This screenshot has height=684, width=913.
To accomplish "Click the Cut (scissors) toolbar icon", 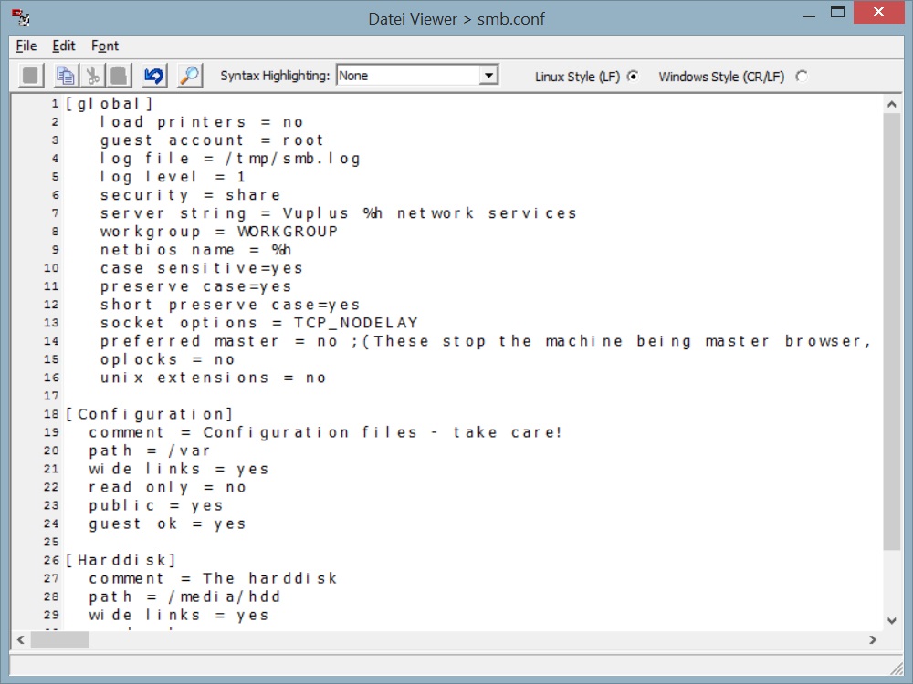I will [x=92, y=76].
